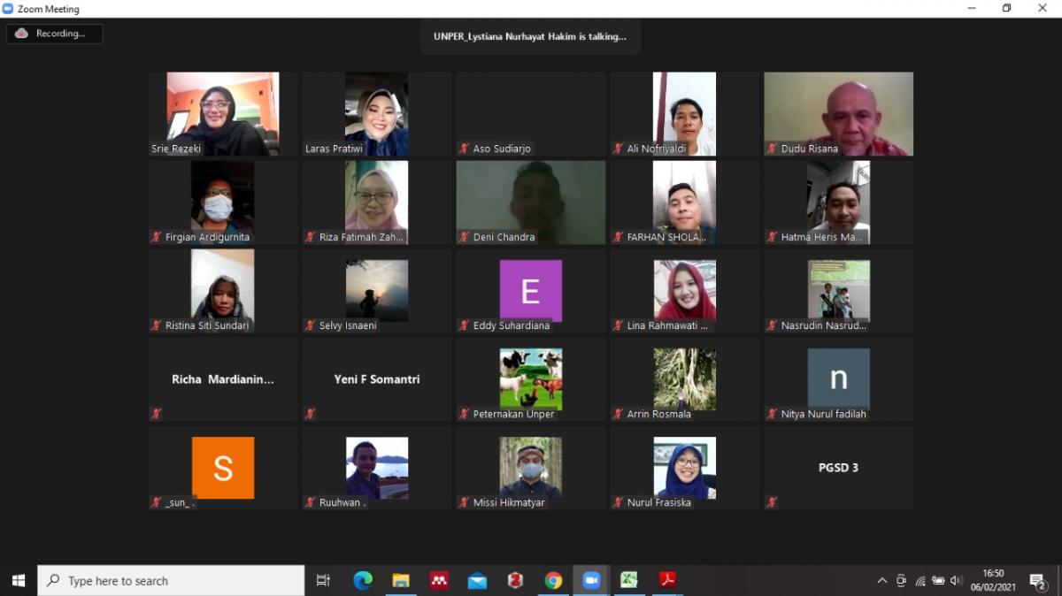Screen dimensions: 1062x596
Task: Click the Zoom icon in the taskbar
Action: [590, 580]
